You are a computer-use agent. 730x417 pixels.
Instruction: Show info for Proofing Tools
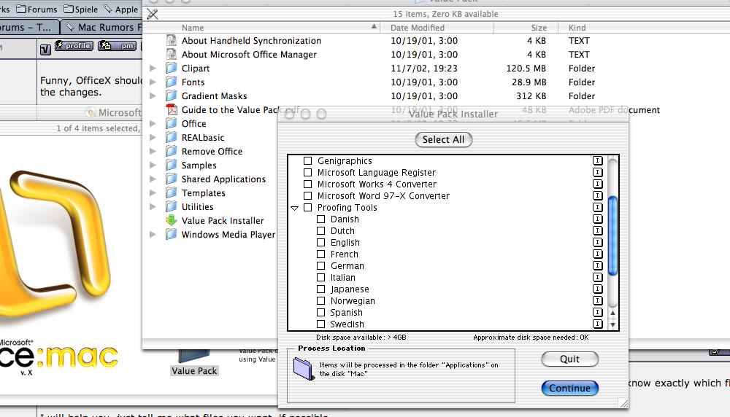tap(597, 207)
